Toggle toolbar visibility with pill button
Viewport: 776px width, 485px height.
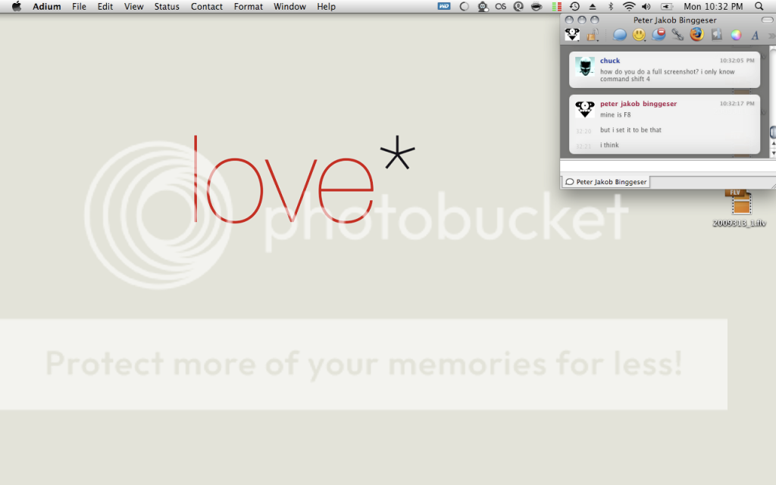[x=767, y=20]
